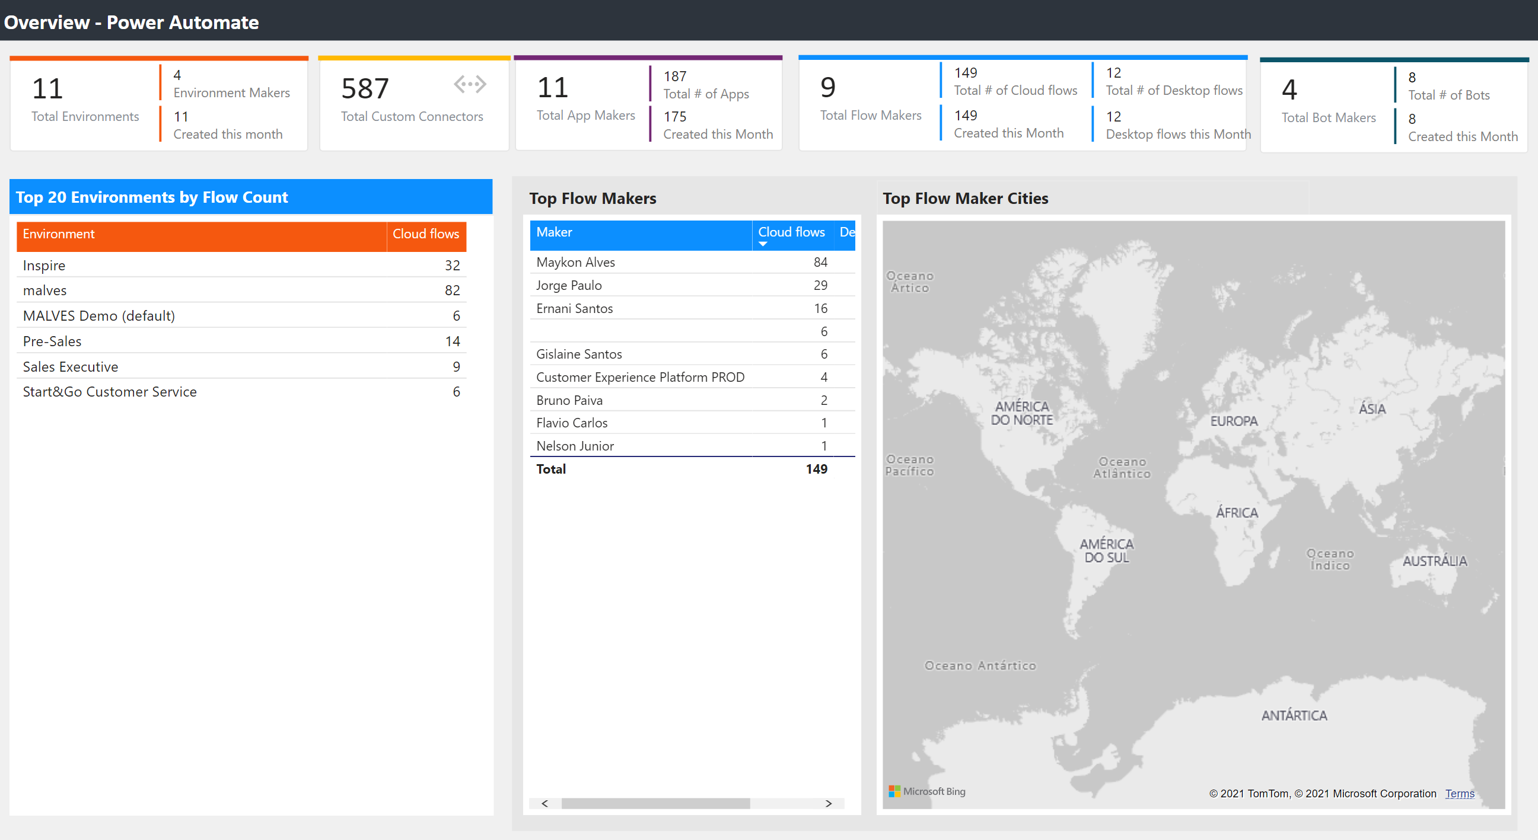
Task: Click the right scroll arrow under Top Flow Makers
Action: click(829, 804)
